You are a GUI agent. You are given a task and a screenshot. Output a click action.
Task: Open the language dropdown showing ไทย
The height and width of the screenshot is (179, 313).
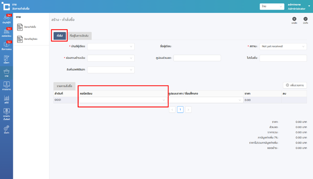(272, 6)
